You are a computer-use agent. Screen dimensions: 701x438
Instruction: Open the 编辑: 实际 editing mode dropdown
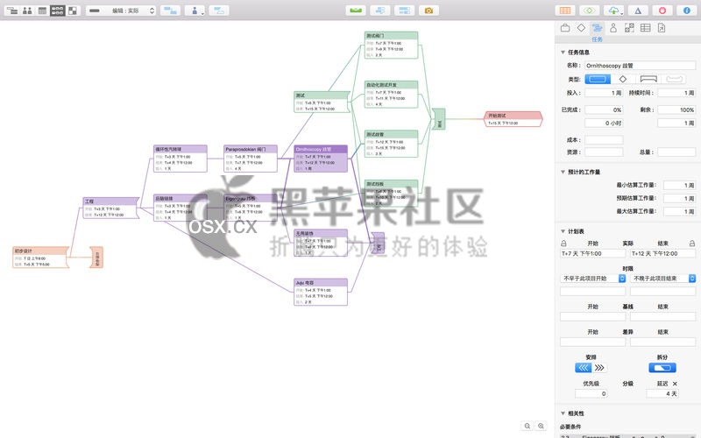(121, 11)
